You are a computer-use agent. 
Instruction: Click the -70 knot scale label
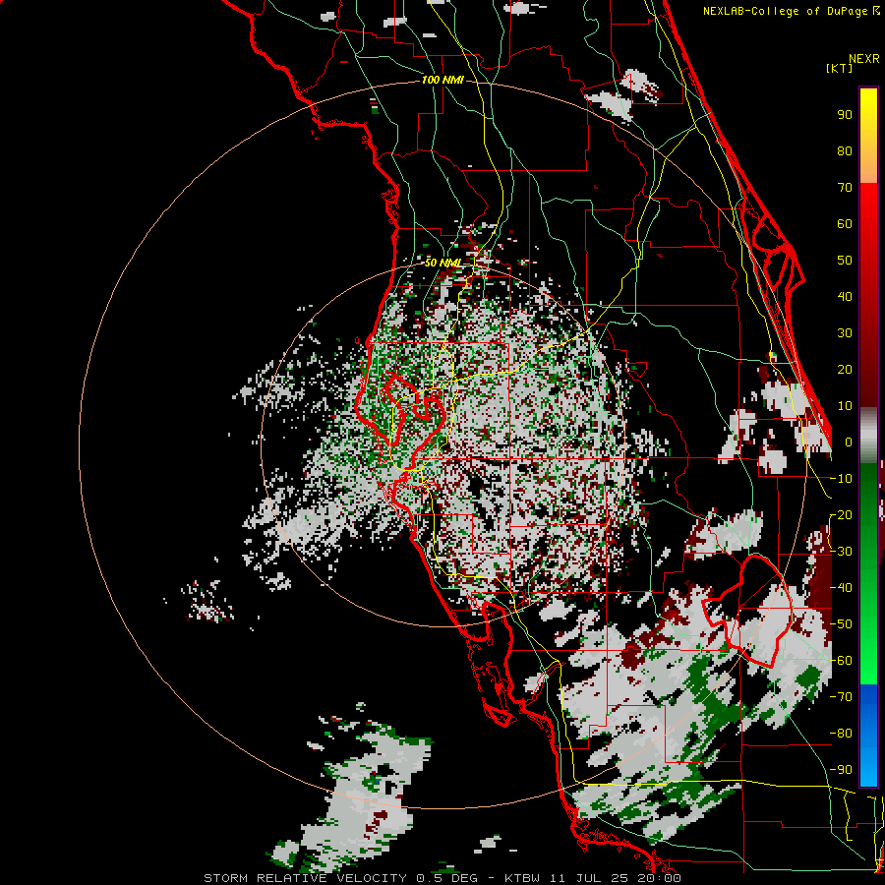(x=841, y=697)
